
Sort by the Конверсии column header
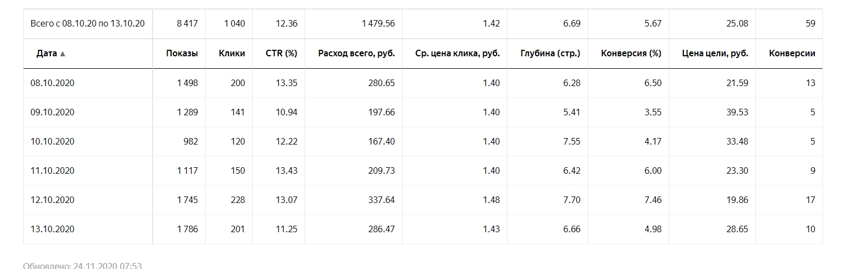click(792, 54)
